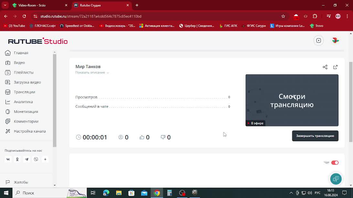Image resolution: width=353 pixels, height=198 pixels.
Task: Click the stream timer clock icon
Action: [x=78, y=137]
